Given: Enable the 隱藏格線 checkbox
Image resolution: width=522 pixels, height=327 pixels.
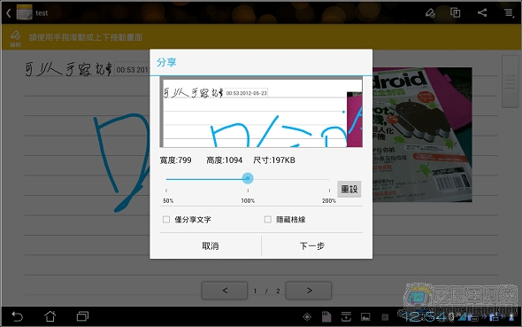Looking at the screenshot, I should pyautogui.click(x=268, y=220).
